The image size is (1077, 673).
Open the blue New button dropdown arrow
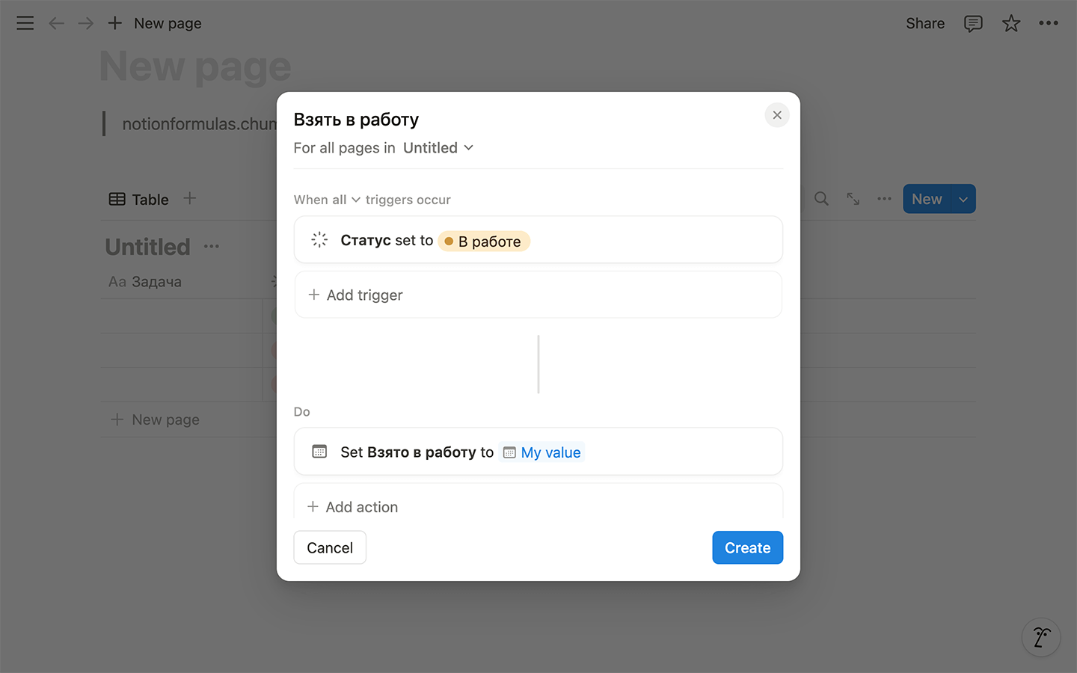(x=963, y=199)
